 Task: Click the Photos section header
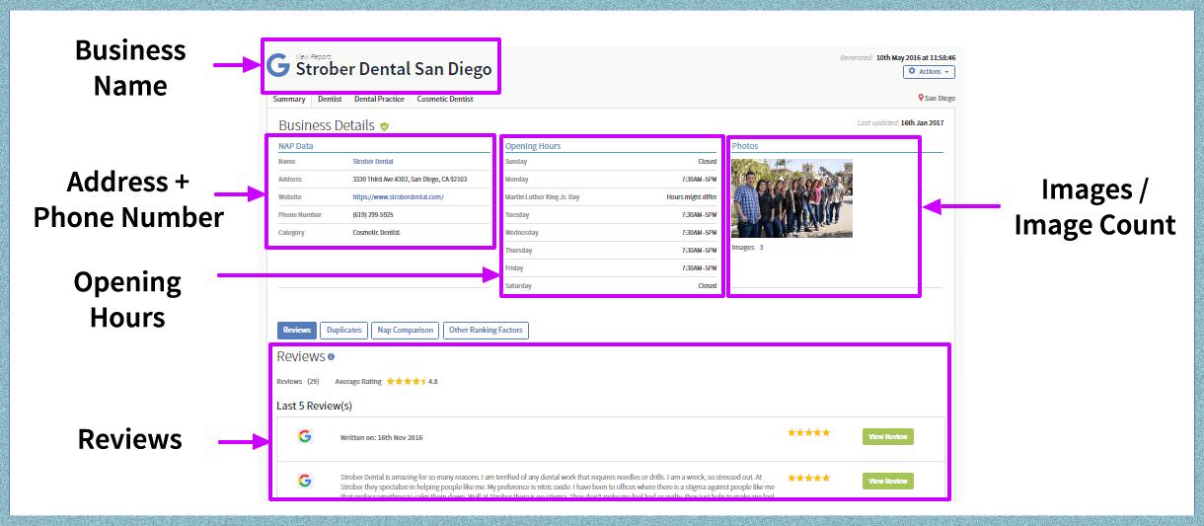[745, 146]
